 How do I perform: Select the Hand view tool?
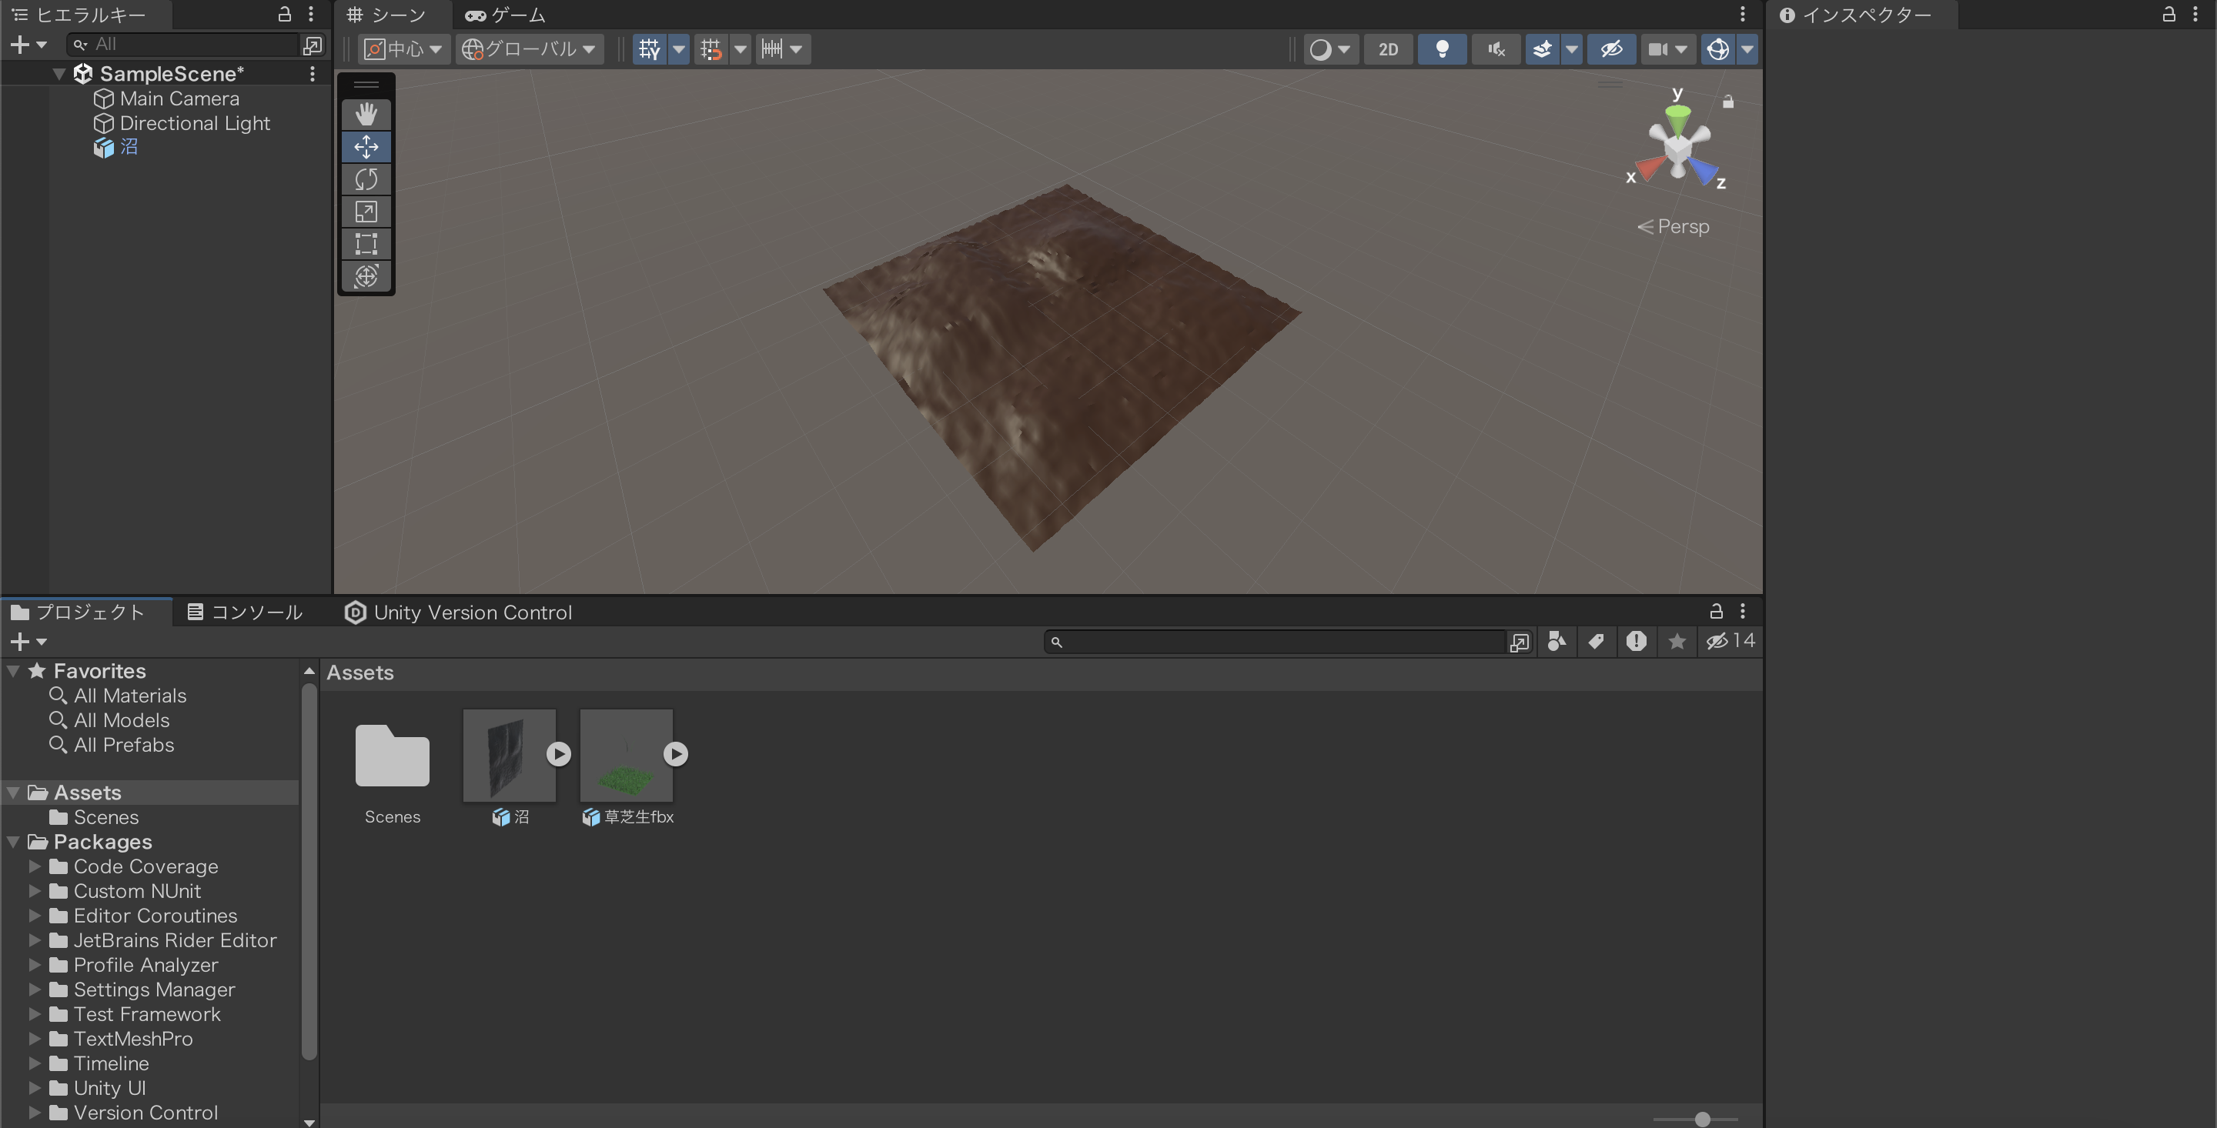pyautogui.click(x=366, y=114)
